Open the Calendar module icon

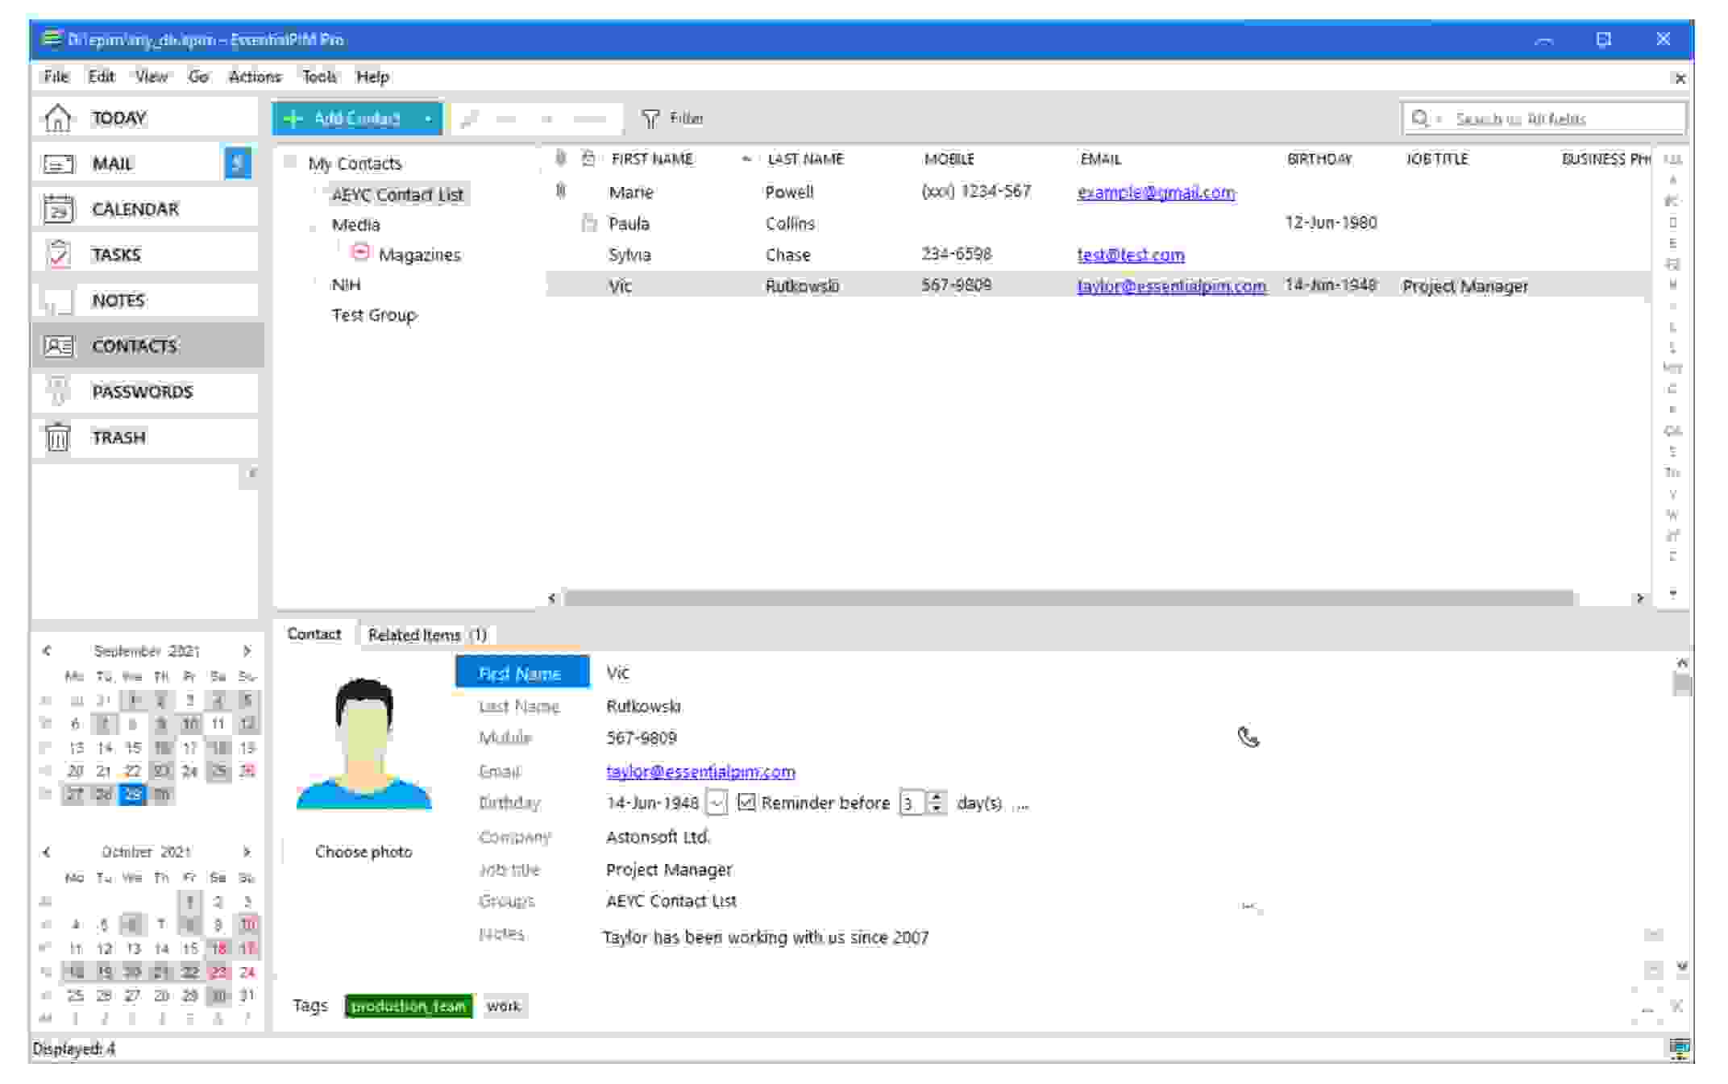[58, 210]
